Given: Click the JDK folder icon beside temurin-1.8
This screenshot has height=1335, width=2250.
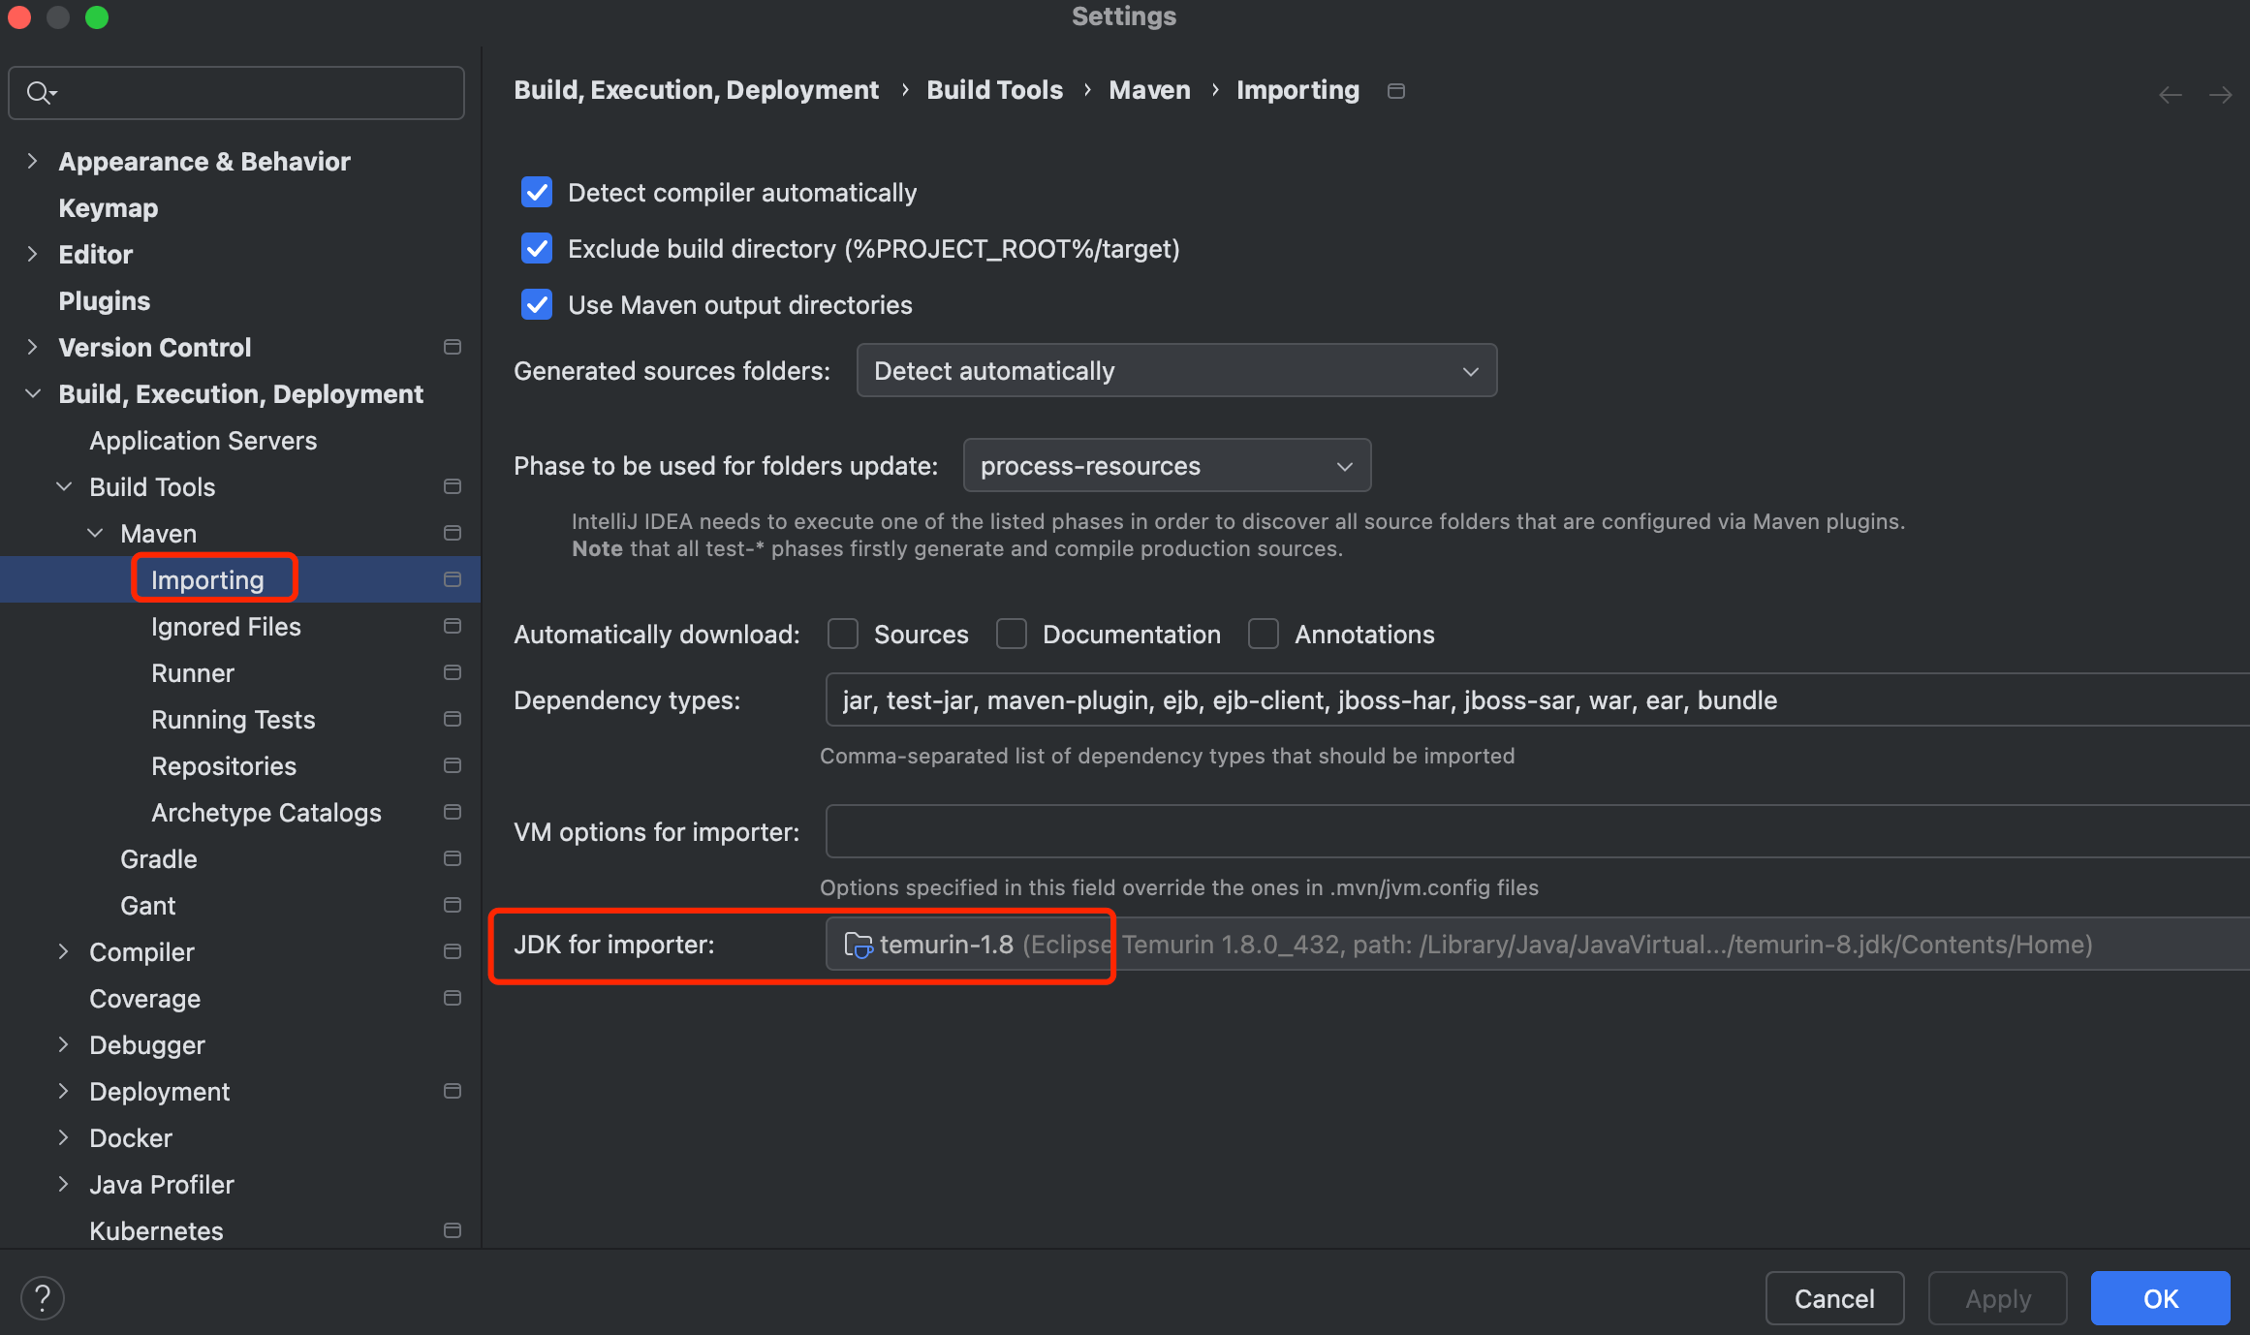Looking at the screenshot, I should pyautogui.click(x=858, y=945).
